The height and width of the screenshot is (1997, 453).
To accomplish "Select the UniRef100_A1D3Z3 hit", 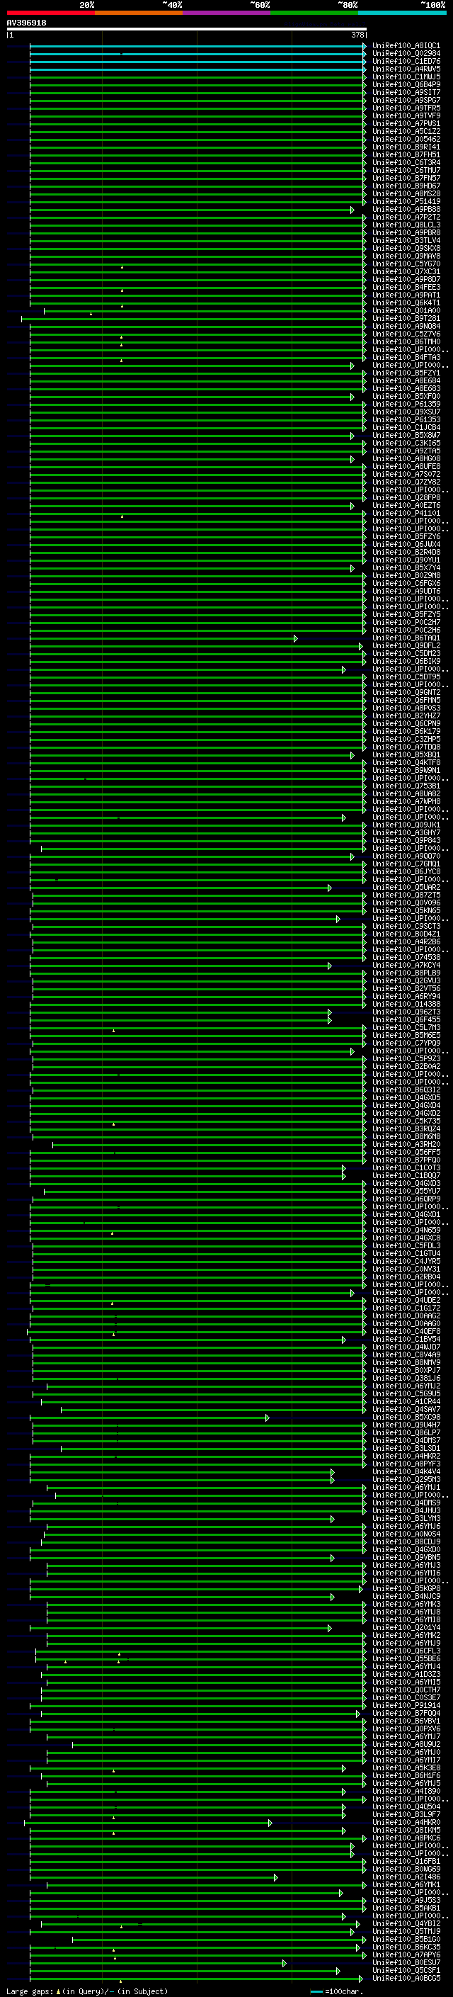I will point(406,1674).
